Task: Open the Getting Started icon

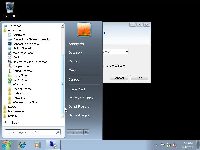Action: [10, 48]
